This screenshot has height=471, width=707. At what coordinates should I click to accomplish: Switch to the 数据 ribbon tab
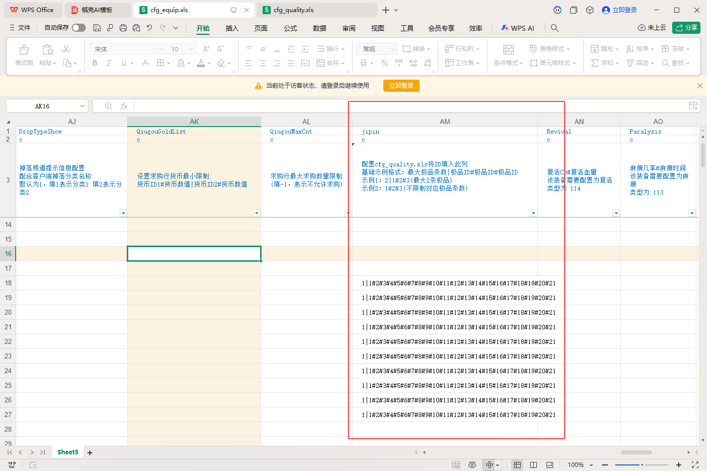(319, 28)
